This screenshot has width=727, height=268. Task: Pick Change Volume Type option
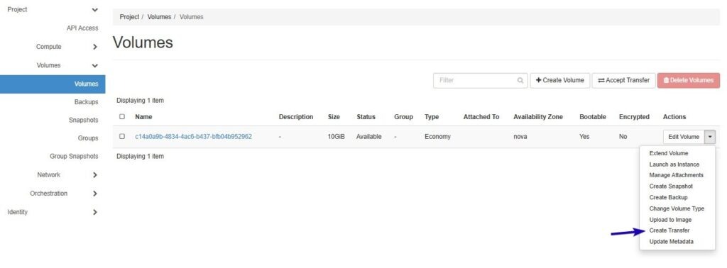click(677, 208)
